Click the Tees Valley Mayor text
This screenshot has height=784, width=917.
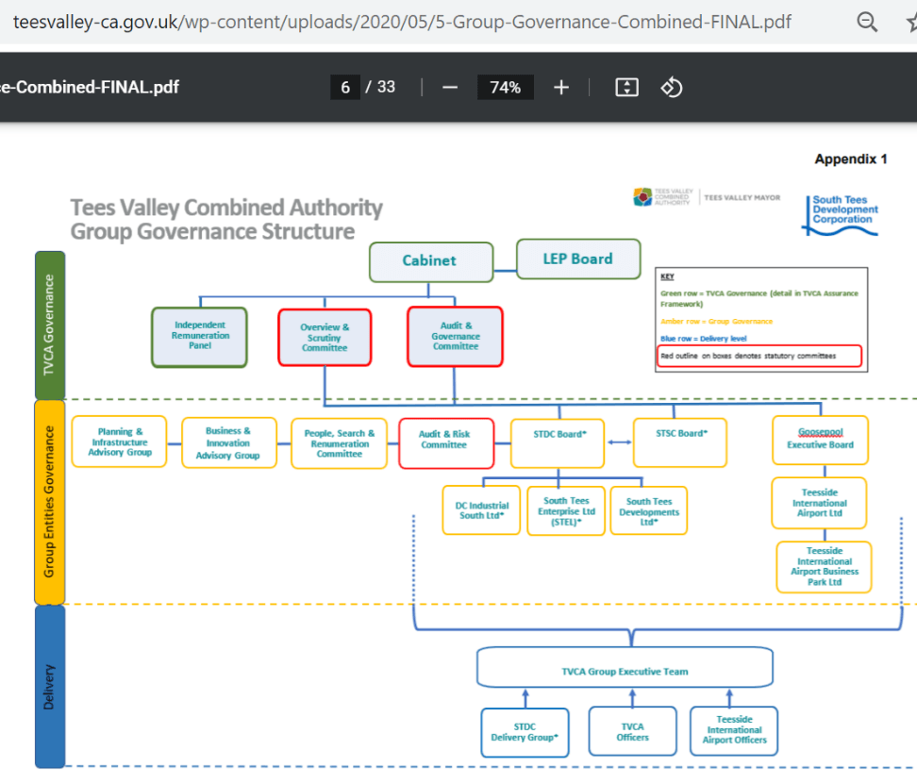[742, 197]
